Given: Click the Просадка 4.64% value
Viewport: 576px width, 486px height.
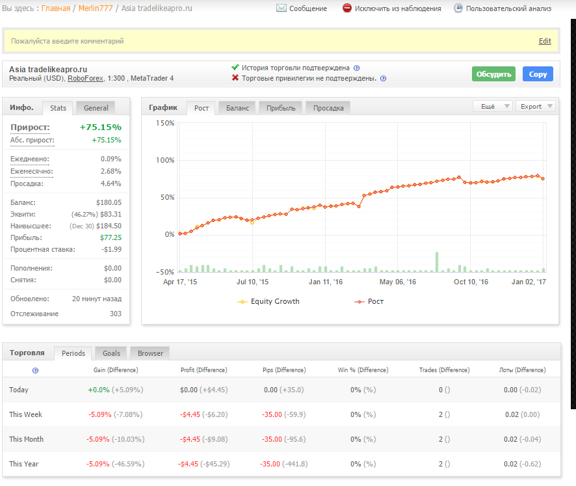Looking at the screenshot, I should tap(111, 183).
